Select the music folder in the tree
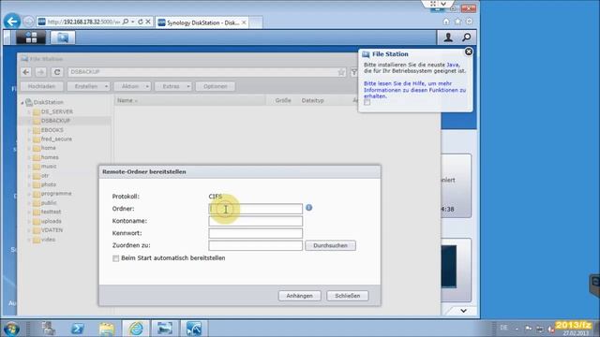Viewport: 600px width, 337px height. pos(49,167)
